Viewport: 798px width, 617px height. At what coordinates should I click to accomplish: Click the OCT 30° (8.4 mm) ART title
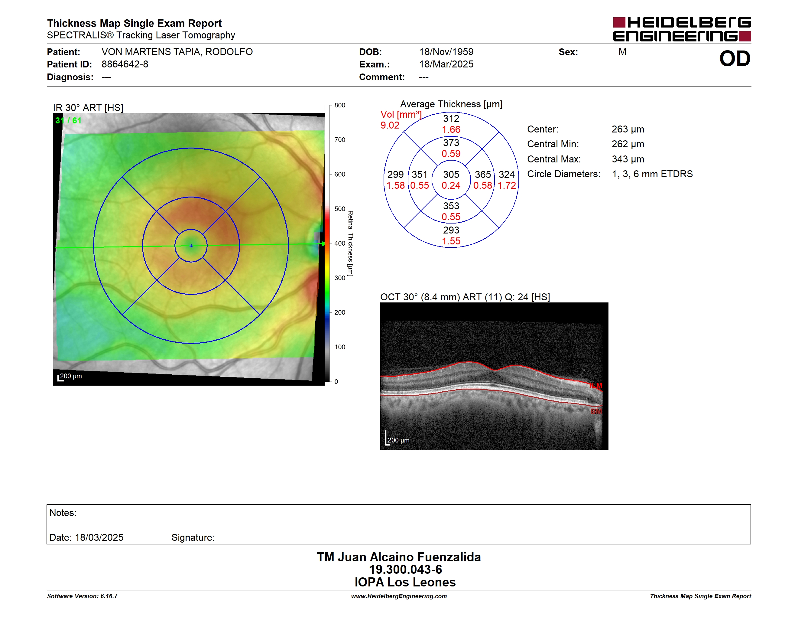pyautogui.click(x=465, y=297)
